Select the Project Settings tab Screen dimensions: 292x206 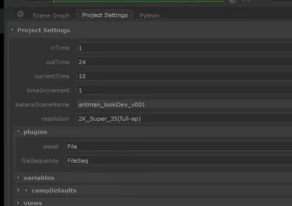click(105, 15)
